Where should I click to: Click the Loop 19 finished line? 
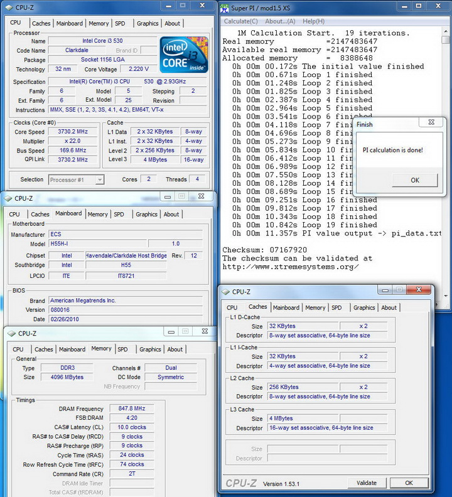coord(304,225)
